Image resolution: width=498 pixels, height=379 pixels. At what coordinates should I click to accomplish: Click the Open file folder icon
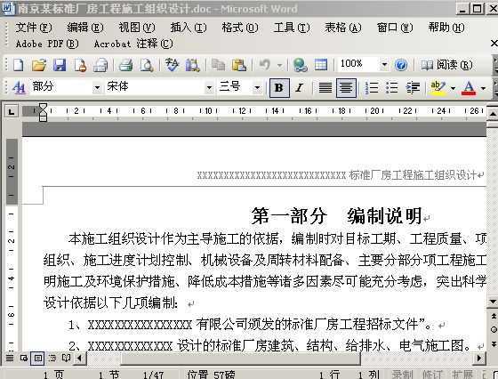39,65
